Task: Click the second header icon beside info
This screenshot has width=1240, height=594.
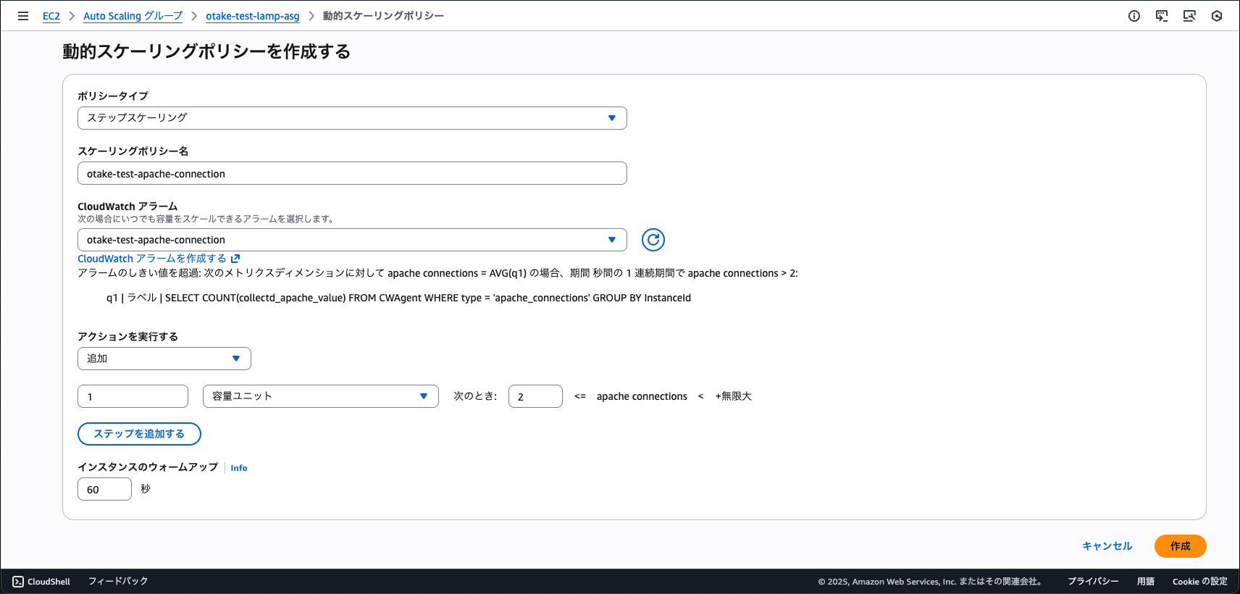Action: pyautogui.click(x=1162, y=16)
